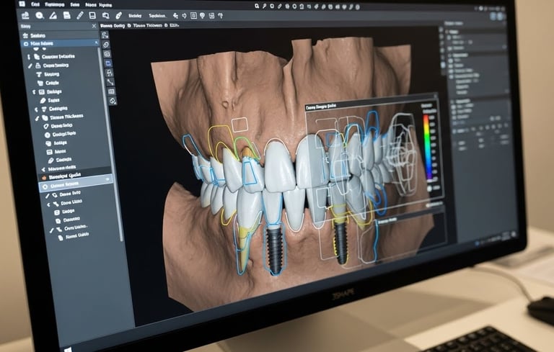Click the lightbulb icon in the toolbar
Image resolution: width=554 pixels, height=352 pixels.
[203, 16]
